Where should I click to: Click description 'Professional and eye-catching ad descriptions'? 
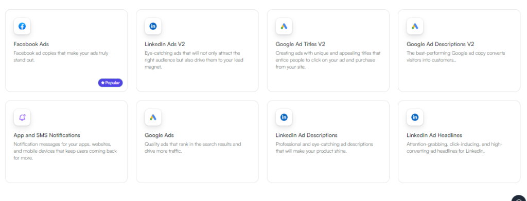point(324,148)
